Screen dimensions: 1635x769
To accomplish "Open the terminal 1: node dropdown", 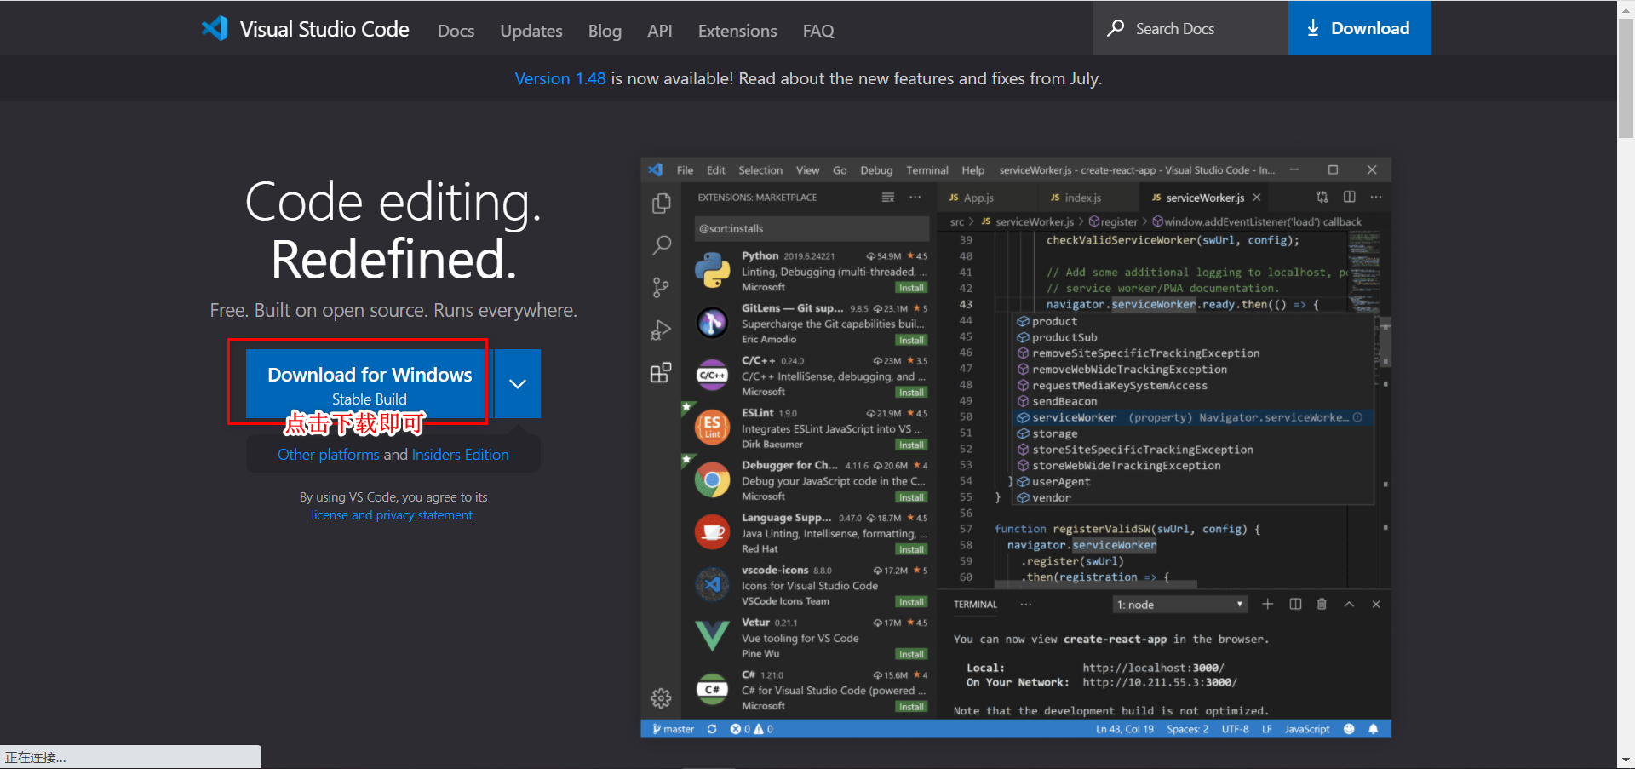I will pyautogui.click(x=1180, y=605).
